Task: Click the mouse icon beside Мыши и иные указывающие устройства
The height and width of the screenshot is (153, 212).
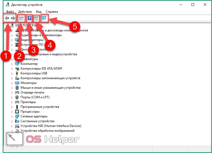Action: pos(17,88)
